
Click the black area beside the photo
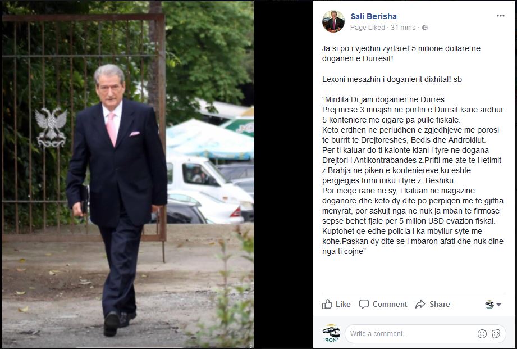(x=283, y=174)
